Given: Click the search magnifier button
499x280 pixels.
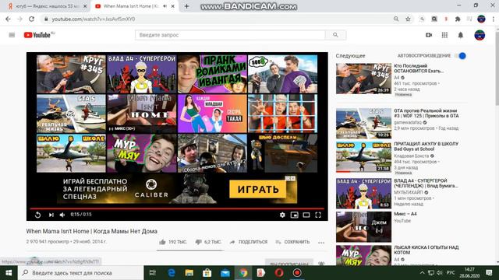Looking at the screenshot, I should coord(335,35).
